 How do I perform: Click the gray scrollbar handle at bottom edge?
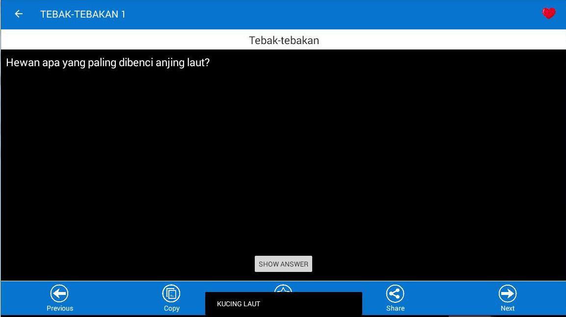tap(469, 316)
